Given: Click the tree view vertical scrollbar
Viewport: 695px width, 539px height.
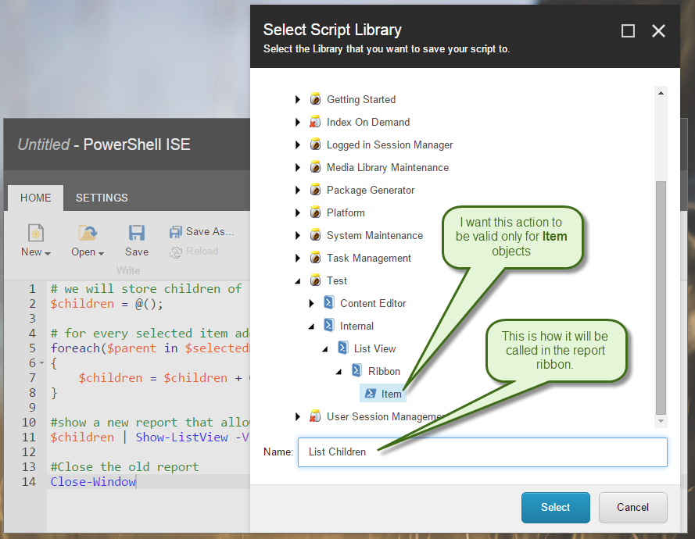Looking at the screenshot, I should [x=661, y=297].
